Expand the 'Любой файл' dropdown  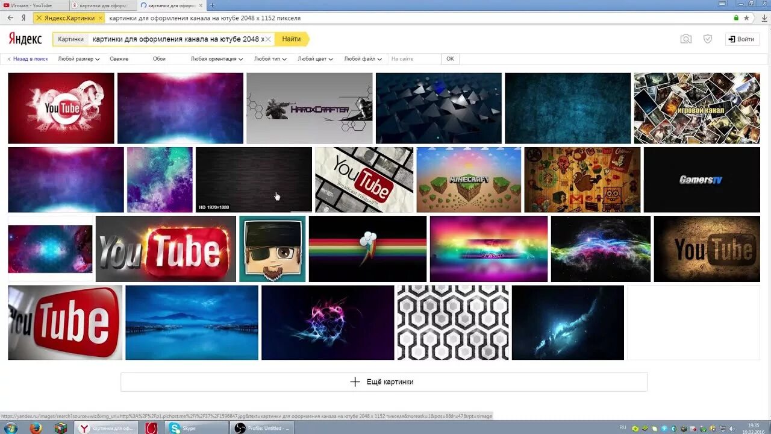click(x=363, y=59)
